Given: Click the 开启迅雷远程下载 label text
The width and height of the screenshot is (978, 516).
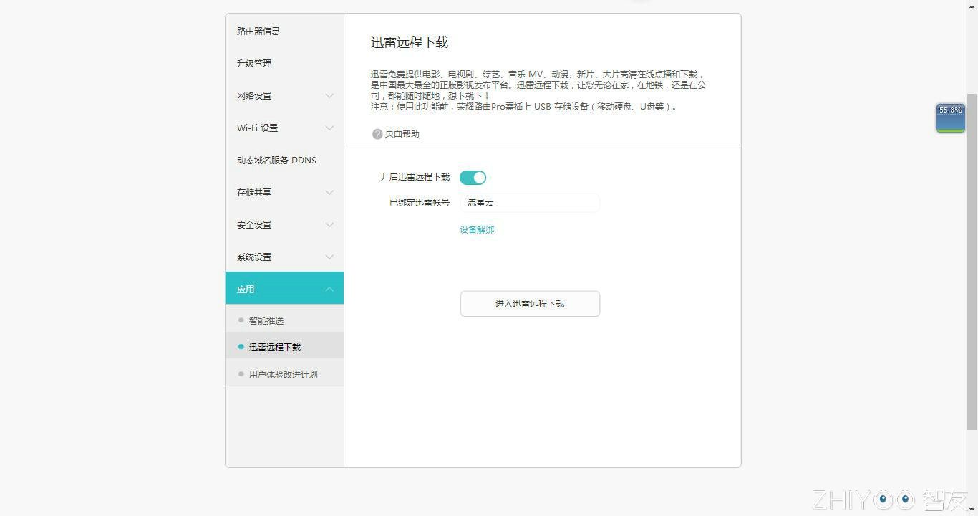Looking at the screenshot, I should pos(415,176).
